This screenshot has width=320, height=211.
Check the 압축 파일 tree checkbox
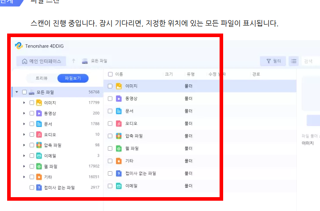[x=32, y=145]
